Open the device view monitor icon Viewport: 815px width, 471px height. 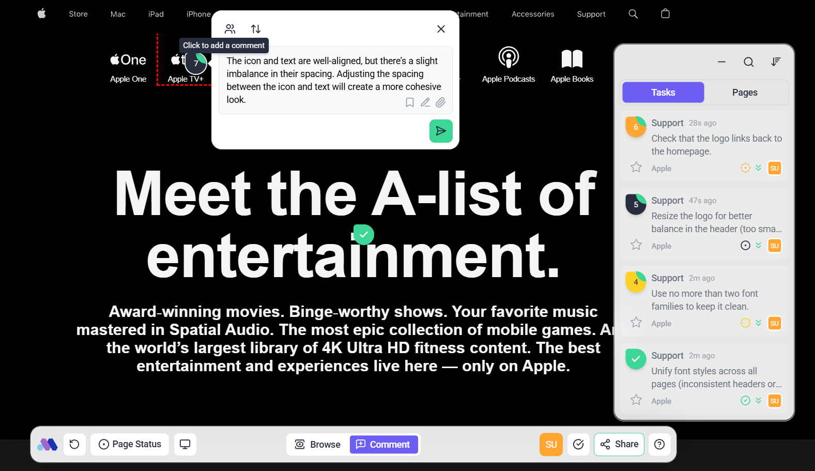(185, 444)
